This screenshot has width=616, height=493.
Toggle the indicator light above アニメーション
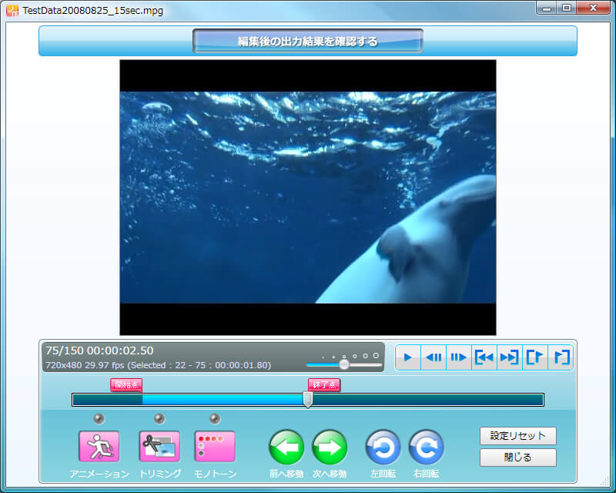click(99, 418)
